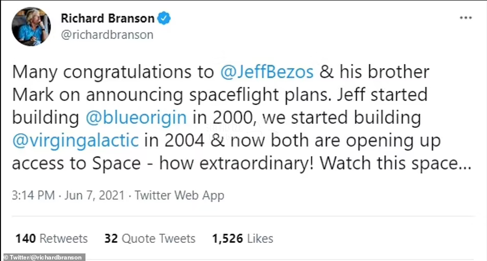Click the blue verified badge

tap(164, 19)
